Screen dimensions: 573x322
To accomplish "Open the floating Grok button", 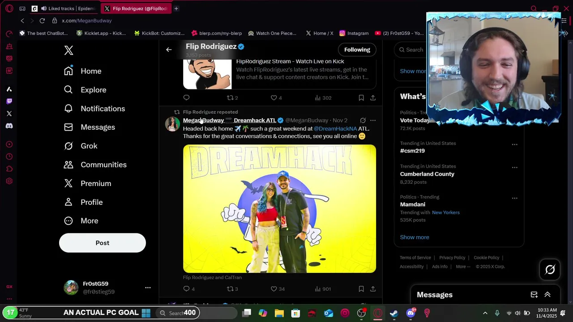I will [x=550, y=269].
